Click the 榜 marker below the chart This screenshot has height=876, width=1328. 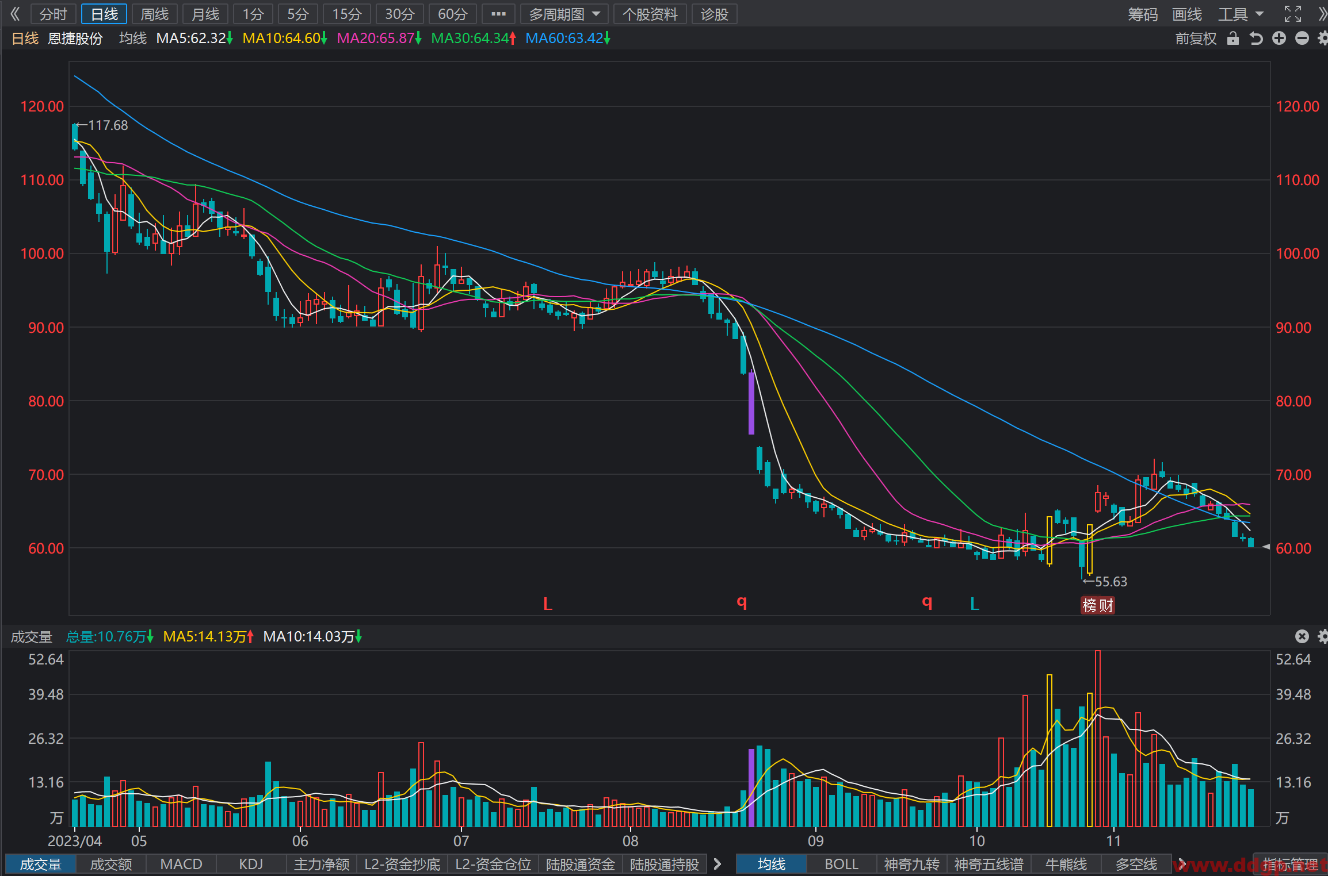click(1089, 605)
